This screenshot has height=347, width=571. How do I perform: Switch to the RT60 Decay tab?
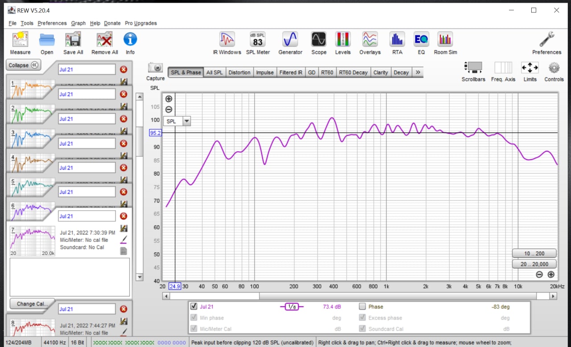tap(353, 72)
